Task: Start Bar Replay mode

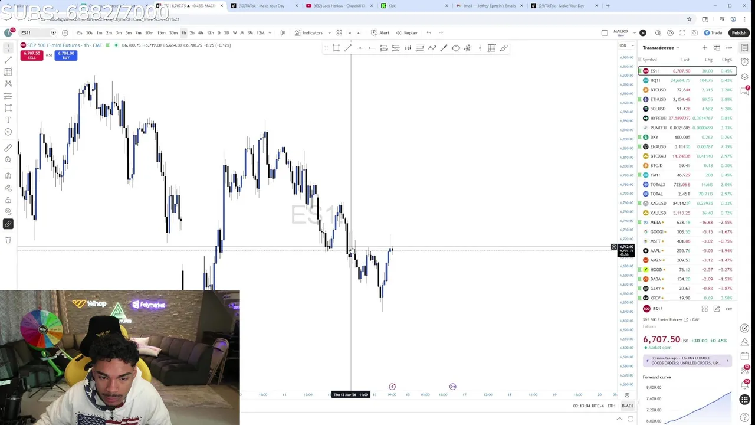Action: point(407,33)
